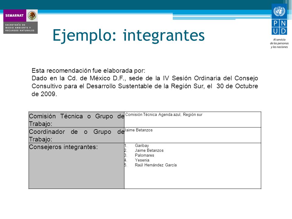Click list item 2 "Jaime Betanzos"
The width and height of the screenshot is (292, 219).
pos(149,150)
